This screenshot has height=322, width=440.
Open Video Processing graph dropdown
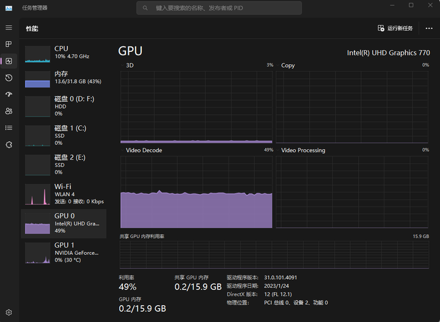click(x=278, y=150)
